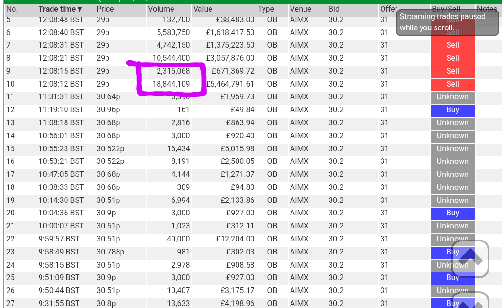Click the scroll-to-top chevron button

click(x=470, y=258)
